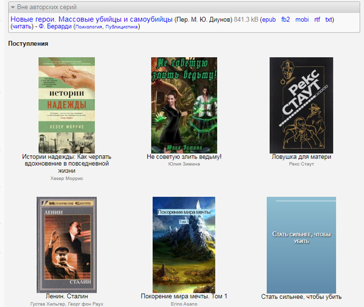Download the book in fb2 format

tap(286, 19)
